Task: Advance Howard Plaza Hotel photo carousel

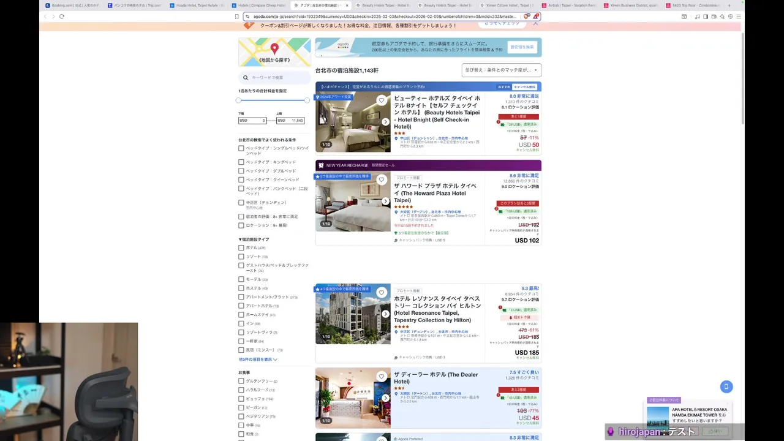Action: coord(385,202)
